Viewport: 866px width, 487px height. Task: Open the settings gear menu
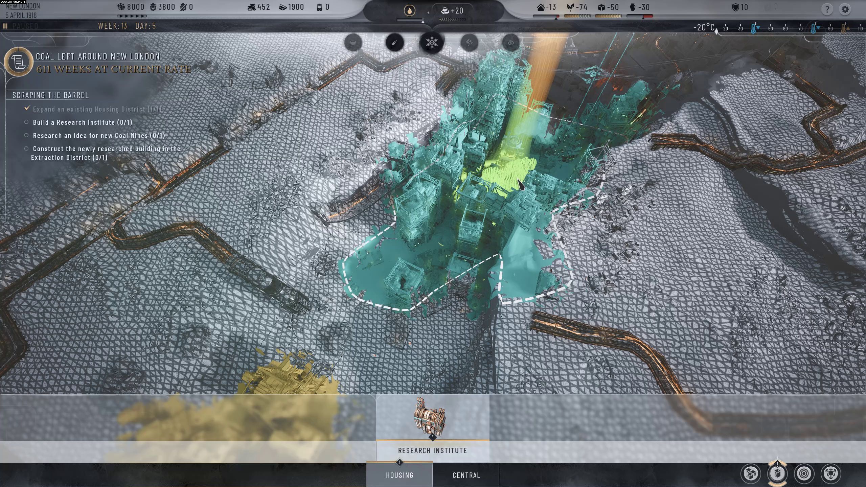(x=845, y=9)
